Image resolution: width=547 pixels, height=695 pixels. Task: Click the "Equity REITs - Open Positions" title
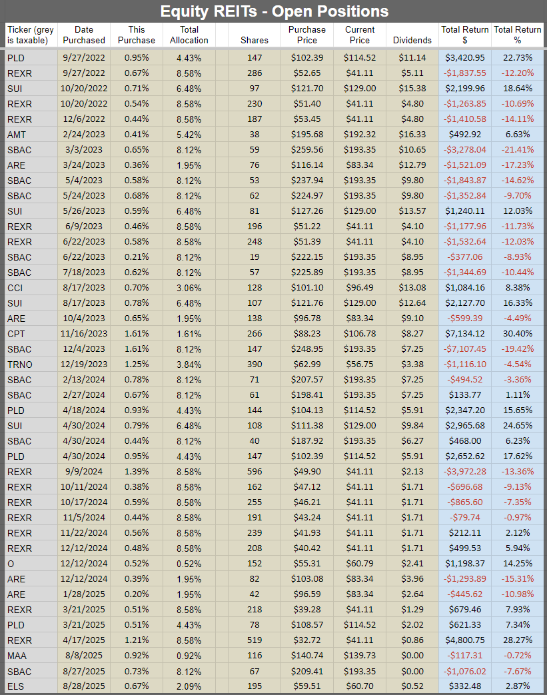273,11
